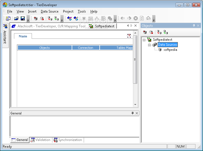Select the Softpediatest project root node
This screenshot has height=151, width=203.
pyautogui.click(x=162, y=40)
